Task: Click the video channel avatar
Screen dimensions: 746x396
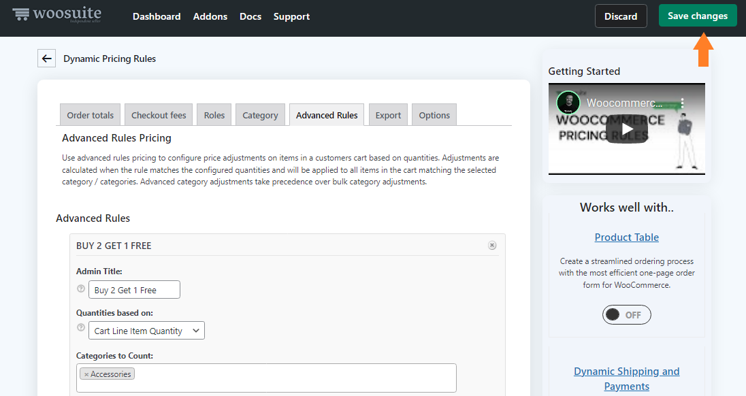Action: (568, 103)
